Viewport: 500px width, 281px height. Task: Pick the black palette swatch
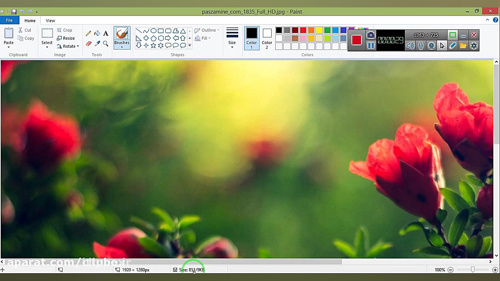(279, 30)
